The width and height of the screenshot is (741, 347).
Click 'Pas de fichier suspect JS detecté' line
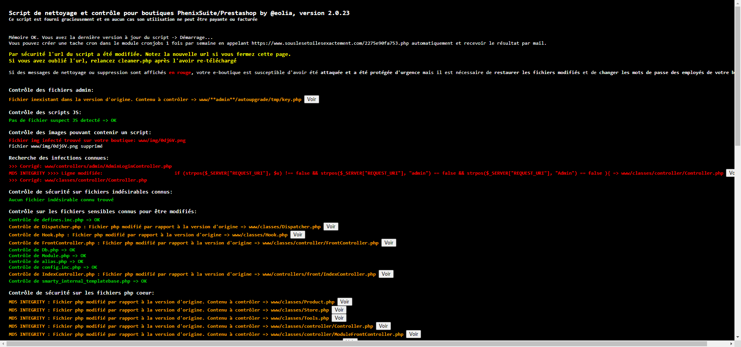(x=63, y=120)
